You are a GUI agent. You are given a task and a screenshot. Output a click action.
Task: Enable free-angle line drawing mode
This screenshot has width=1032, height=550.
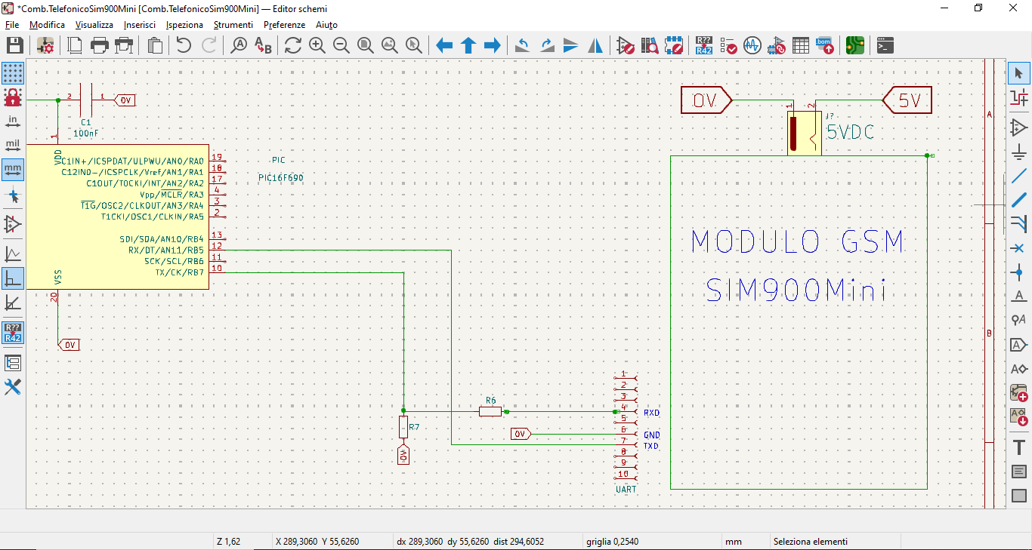click(13, 254)
